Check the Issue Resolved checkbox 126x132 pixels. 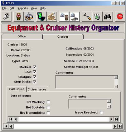pyautogui.click(x=101, y=112)
